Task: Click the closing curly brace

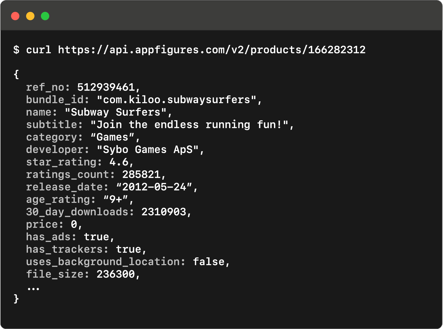Action: [16, 299]
